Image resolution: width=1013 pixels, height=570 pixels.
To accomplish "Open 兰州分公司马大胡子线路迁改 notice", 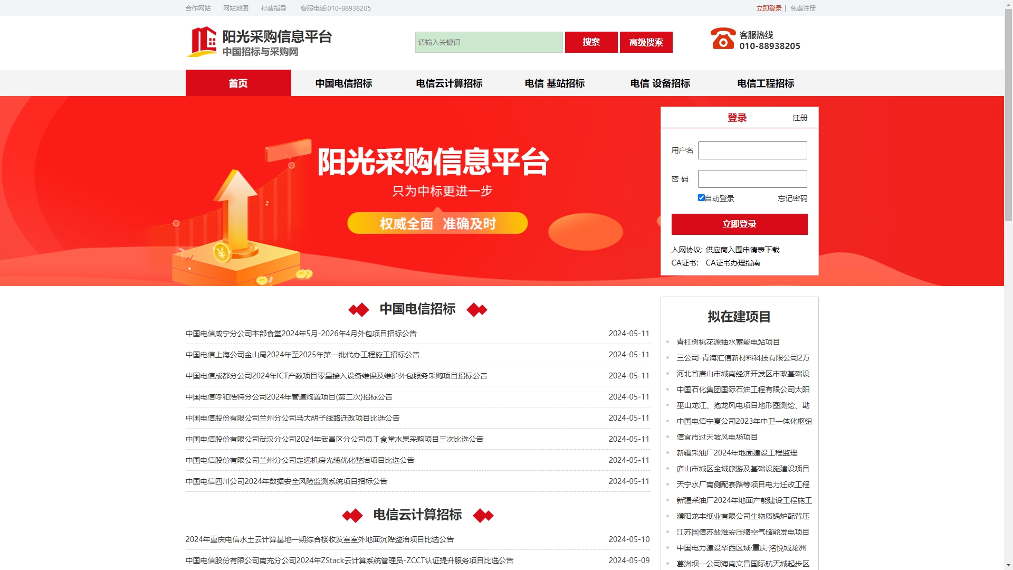I will point(292,418).
